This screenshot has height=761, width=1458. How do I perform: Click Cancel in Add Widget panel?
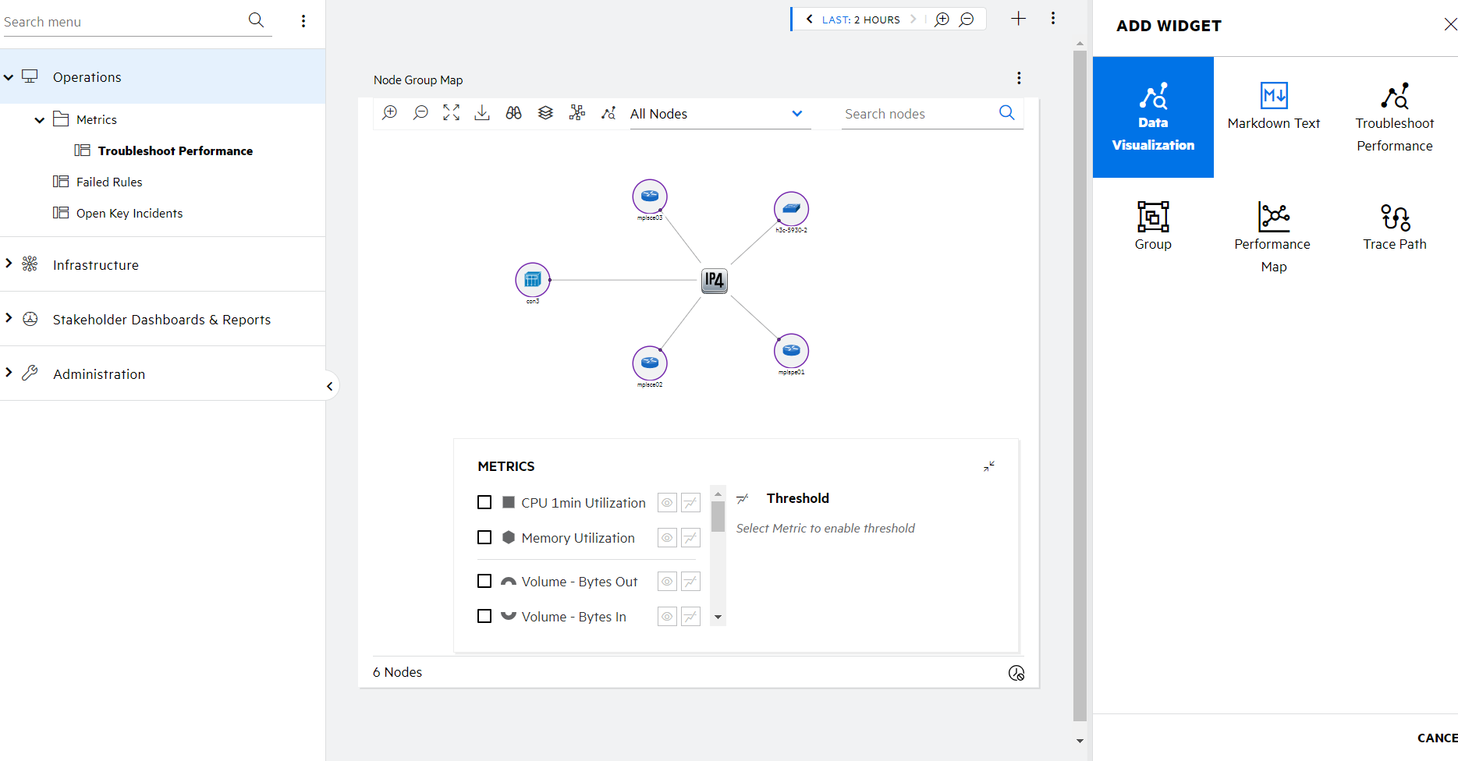[1437, 738]
